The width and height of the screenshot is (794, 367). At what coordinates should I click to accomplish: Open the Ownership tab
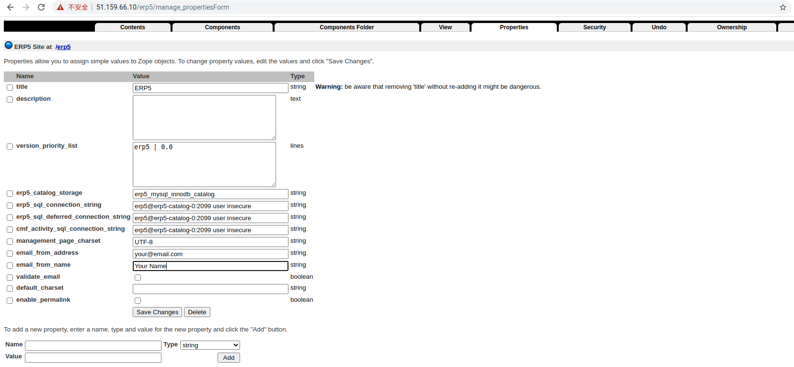[732, 27]
